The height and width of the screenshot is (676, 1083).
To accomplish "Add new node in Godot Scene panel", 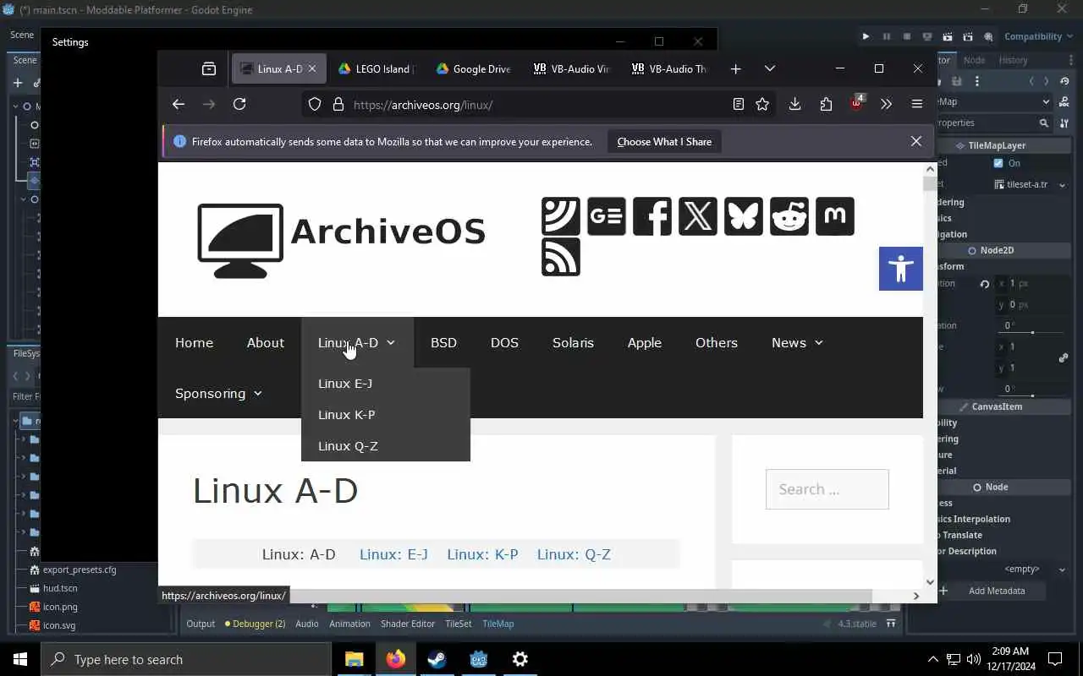I will coord(18,83).
